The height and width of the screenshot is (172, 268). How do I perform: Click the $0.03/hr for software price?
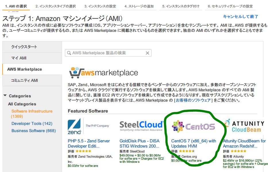83,166
